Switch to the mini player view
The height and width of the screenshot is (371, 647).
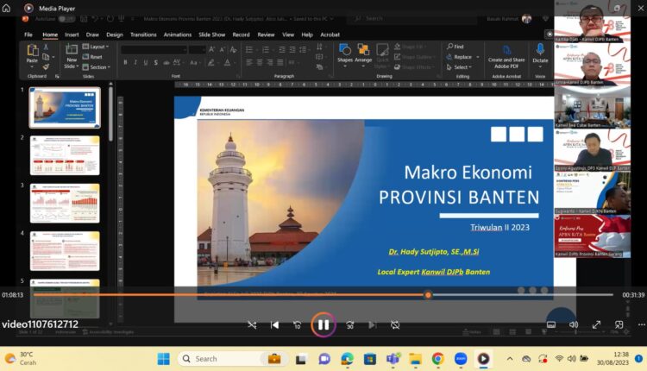618,325
